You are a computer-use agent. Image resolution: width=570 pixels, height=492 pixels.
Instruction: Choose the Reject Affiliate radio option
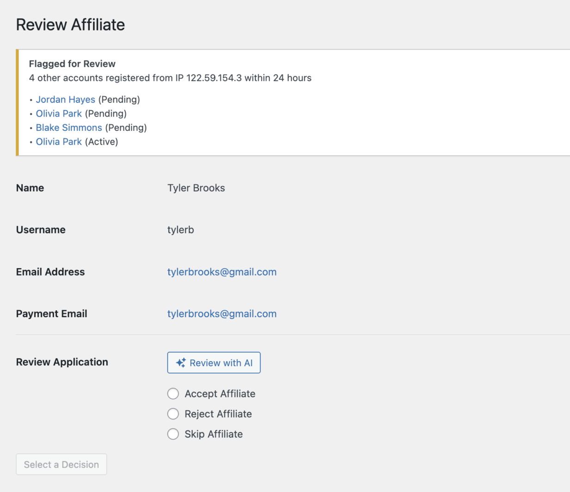pyautogui.click(x=173, y=414)
